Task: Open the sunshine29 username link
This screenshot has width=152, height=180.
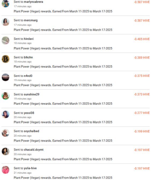Action: (32, 94)
